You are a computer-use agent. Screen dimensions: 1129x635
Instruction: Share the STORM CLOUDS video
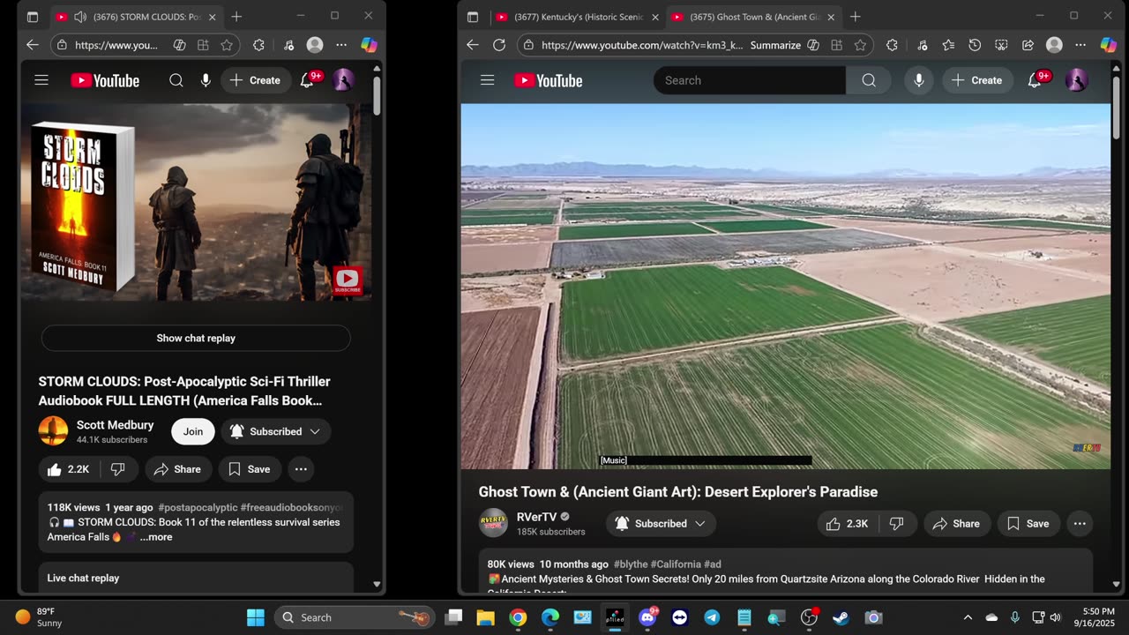[177, 469]
